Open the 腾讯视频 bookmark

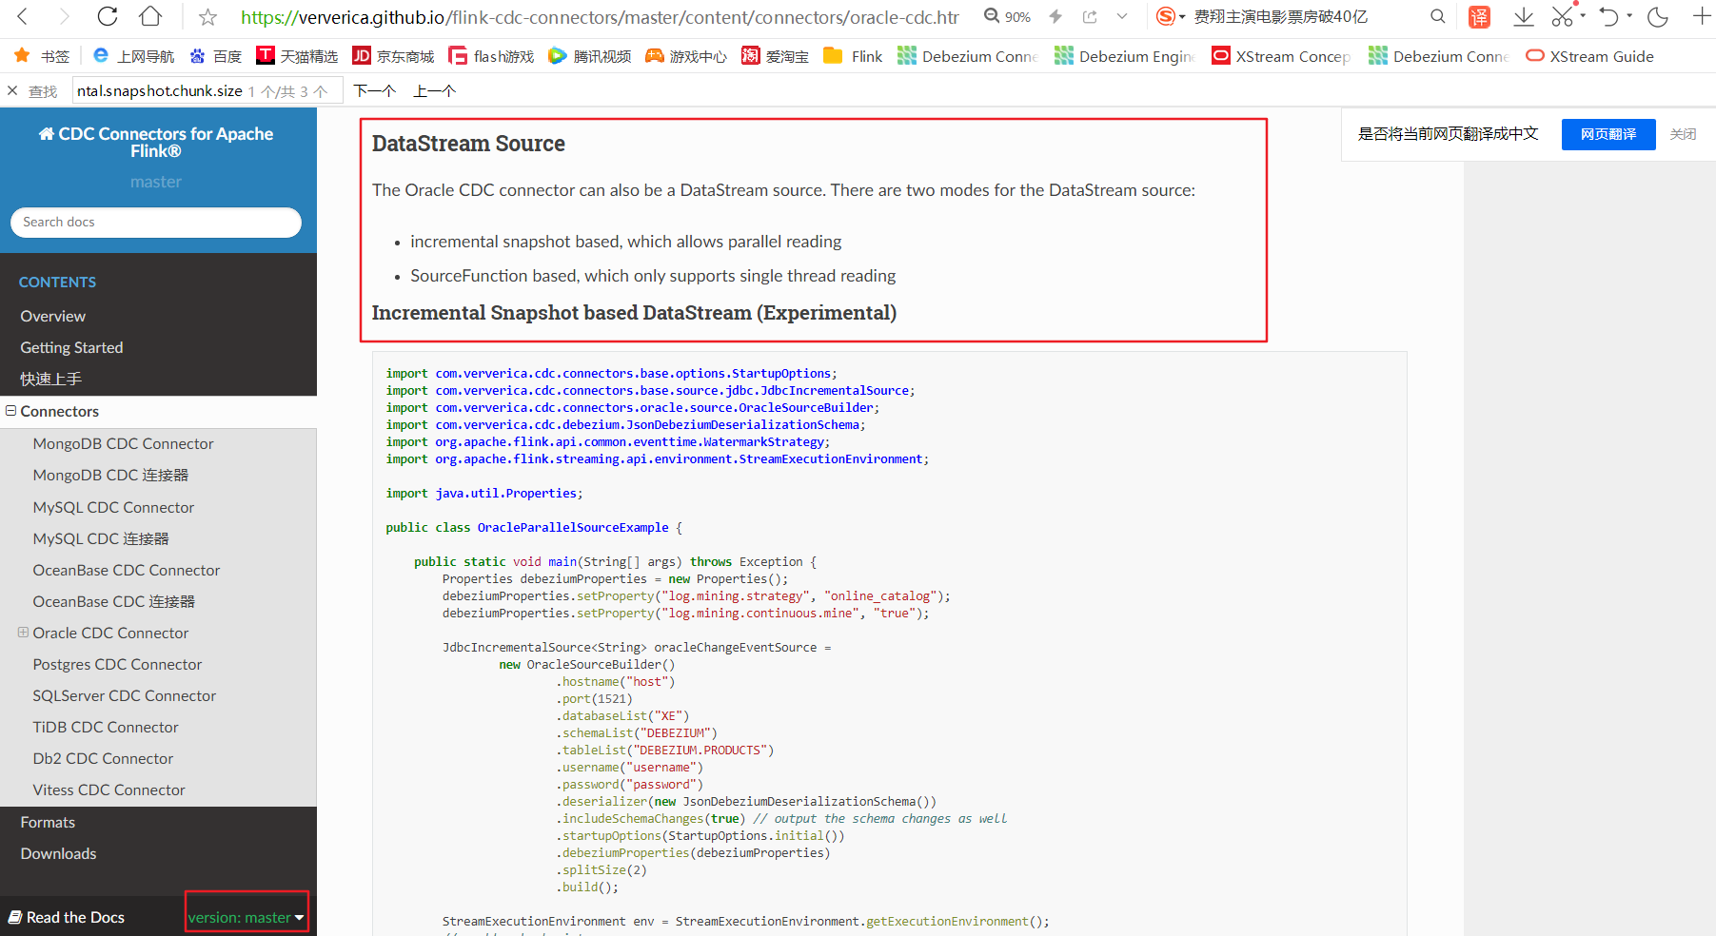(x=590, y=56)
